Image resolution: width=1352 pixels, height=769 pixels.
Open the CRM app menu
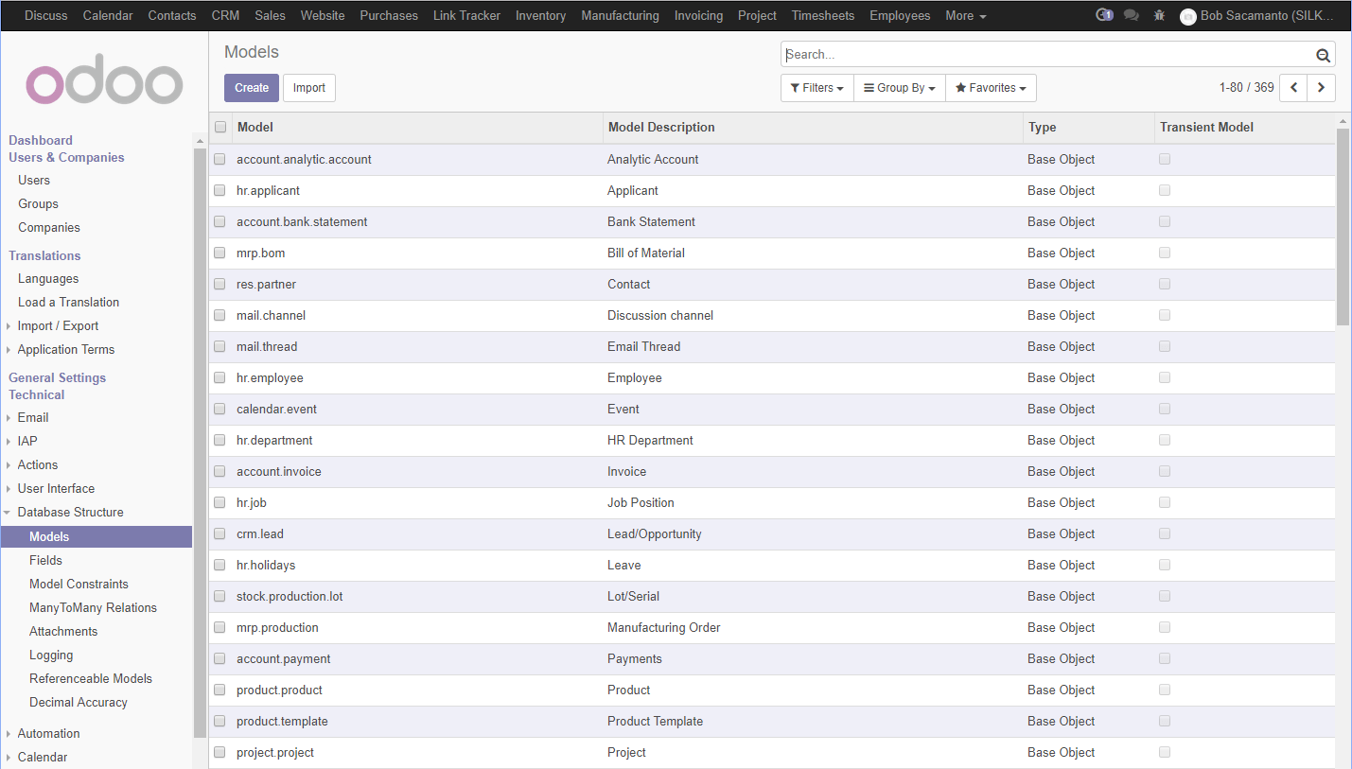point(225,15)
